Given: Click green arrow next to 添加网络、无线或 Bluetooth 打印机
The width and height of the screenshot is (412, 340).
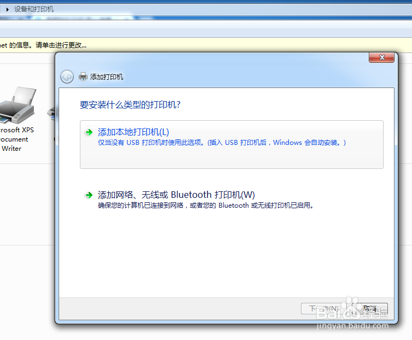Looking at the screenshot, I should [x=89, y=195].
